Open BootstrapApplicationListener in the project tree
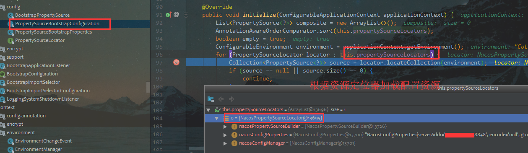Image resolution: width=528 pixels, height=153 pixels. (x=39, y=65)
